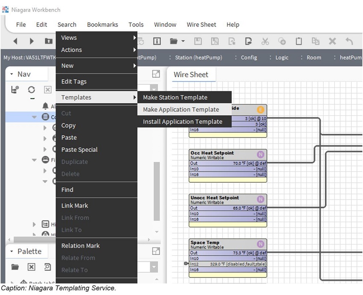The image size is (363, 295).
Task: Click the Cut scissors toolbar icon
Action: point(265,41)
